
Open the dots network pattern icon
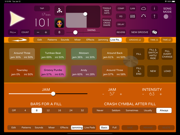click(x=59, y=10)
